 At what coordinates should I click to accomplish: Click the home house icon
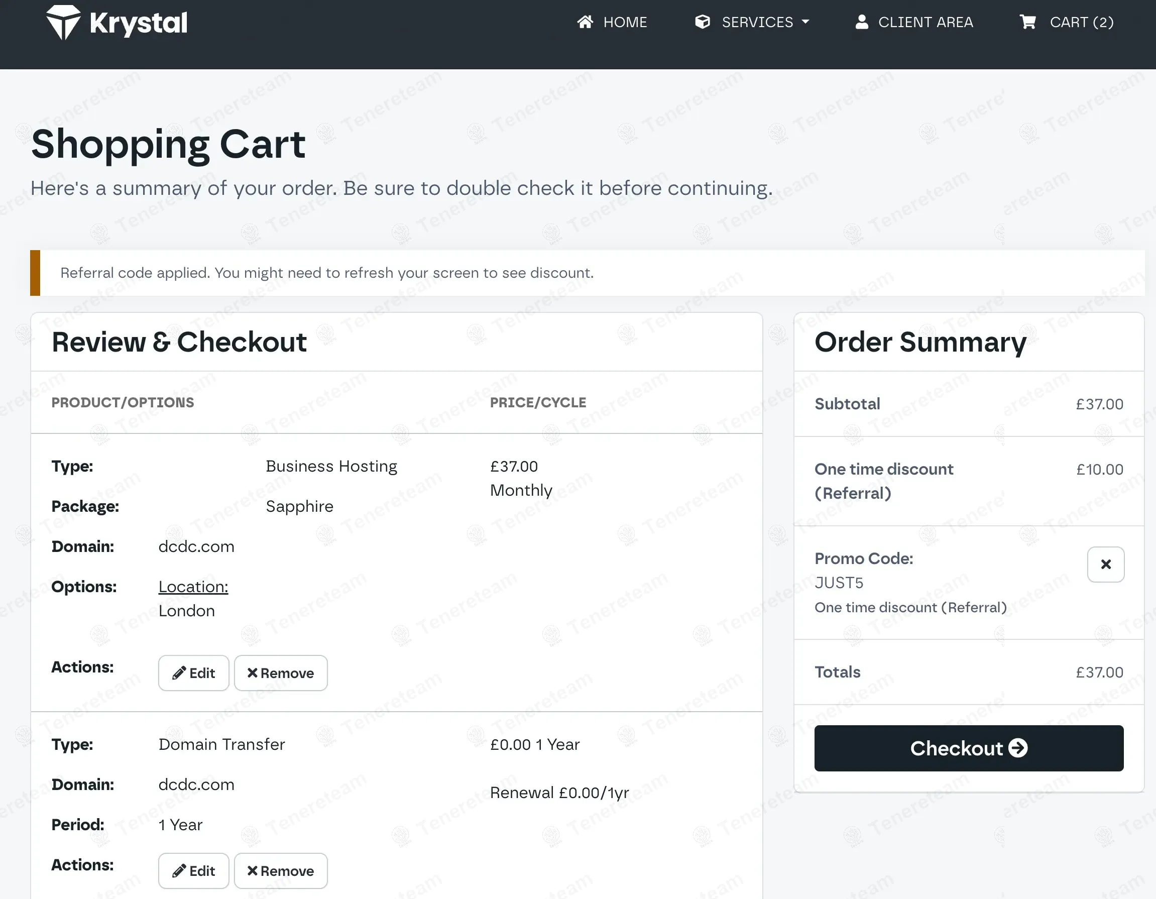pyautogui.click(x=585, y=22)
